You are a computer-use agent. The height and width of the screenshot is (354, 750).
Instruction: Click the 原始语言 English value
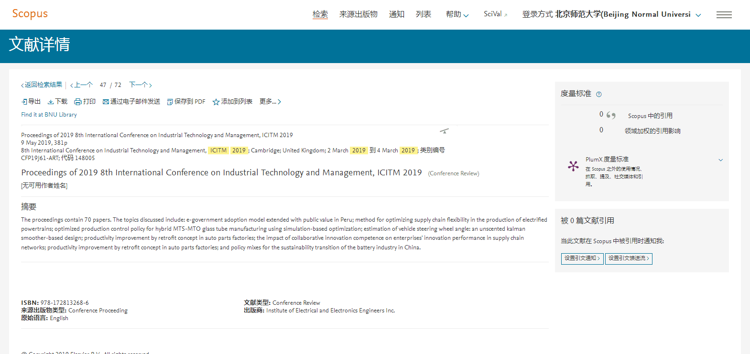(x=59, y=318)
